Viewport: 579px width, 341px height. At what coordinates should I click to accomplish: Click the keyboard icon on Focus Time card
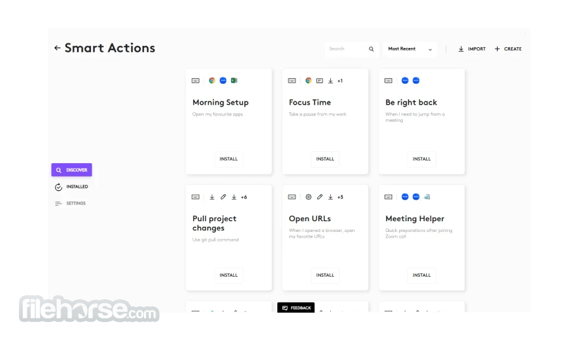(292, 81)
